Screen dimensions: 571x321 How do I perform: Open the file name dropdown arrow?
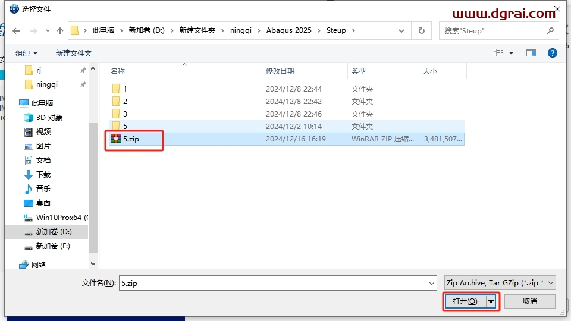click(x=432, y=283)
